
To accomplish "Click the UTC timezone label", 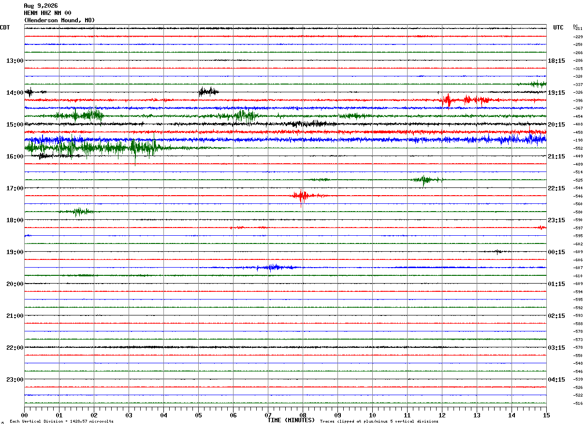I will pyautogui.click(x=558, y=28).
